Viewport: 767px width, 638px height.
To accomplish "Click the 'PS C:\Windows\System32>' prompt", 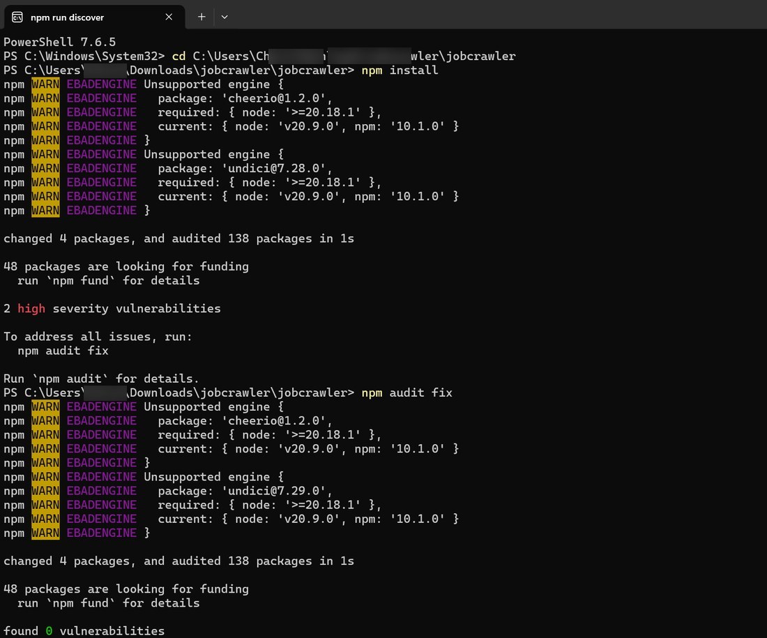I will pyautogui.click(x=84, y=56).
